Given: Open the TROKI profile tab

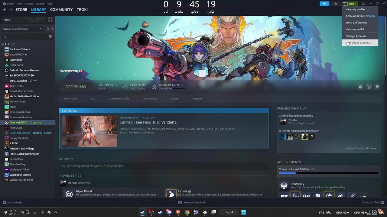Looking at the screenshot, I should pos(82,10).
